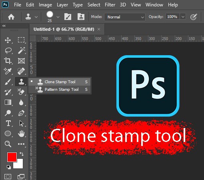This screenshot has width=204, height=180.
Task: Click the brush size preview showing 25
Action: point(50,16)
